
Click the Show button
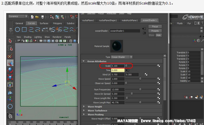point(152,35)
